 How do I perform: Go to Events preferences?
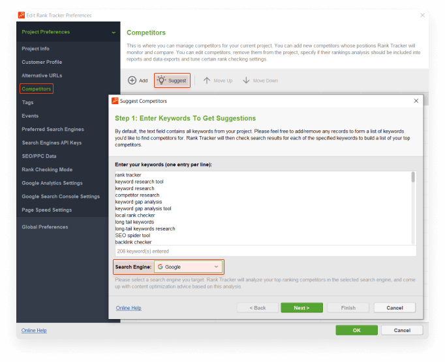[30, 116]
